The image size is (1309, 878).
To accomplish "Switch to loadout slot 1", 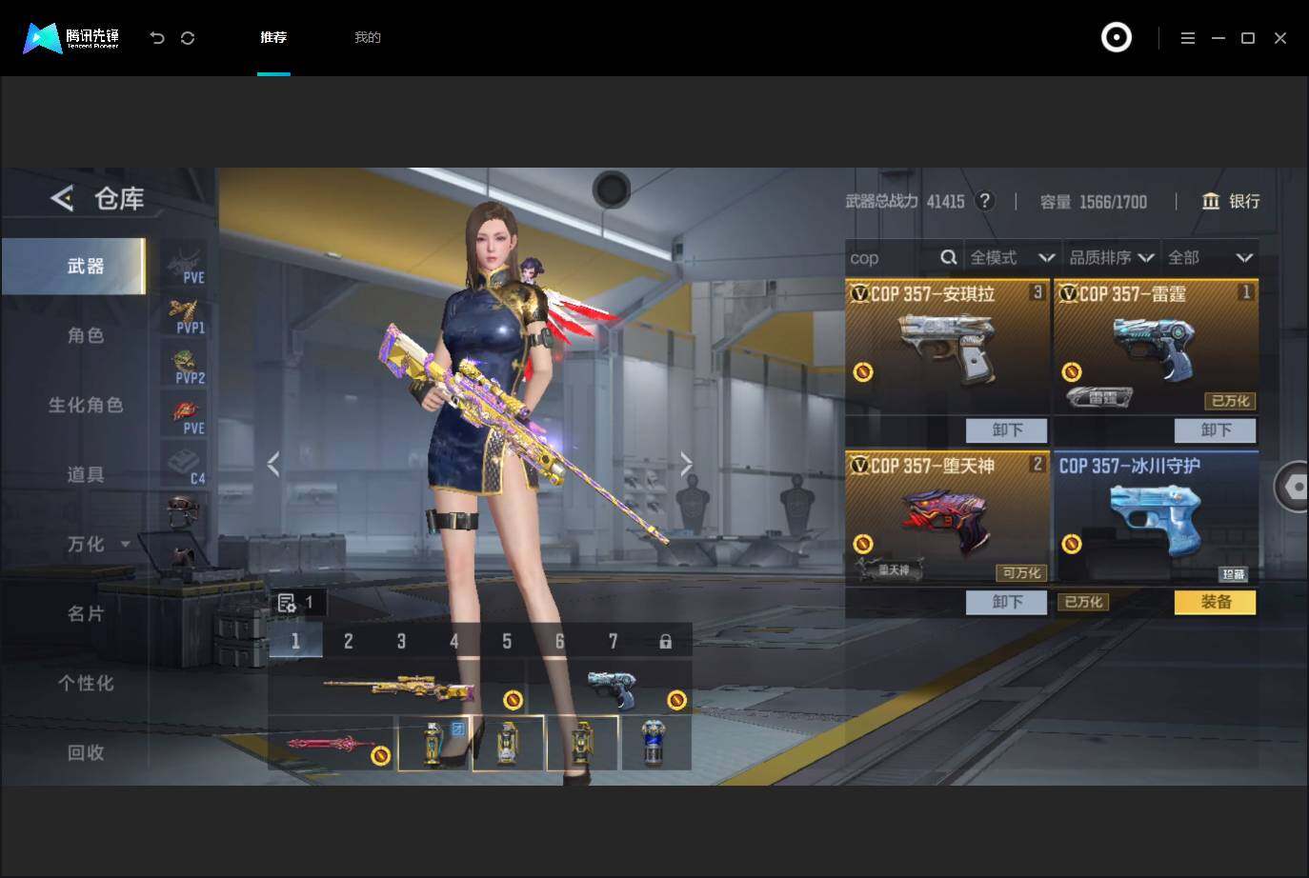I will point(295,641).
